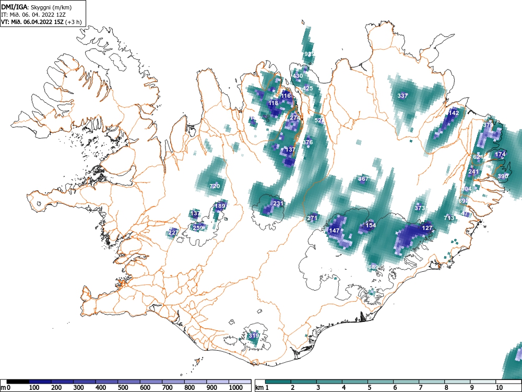Select the 319 value in the south

click(254, 336)
